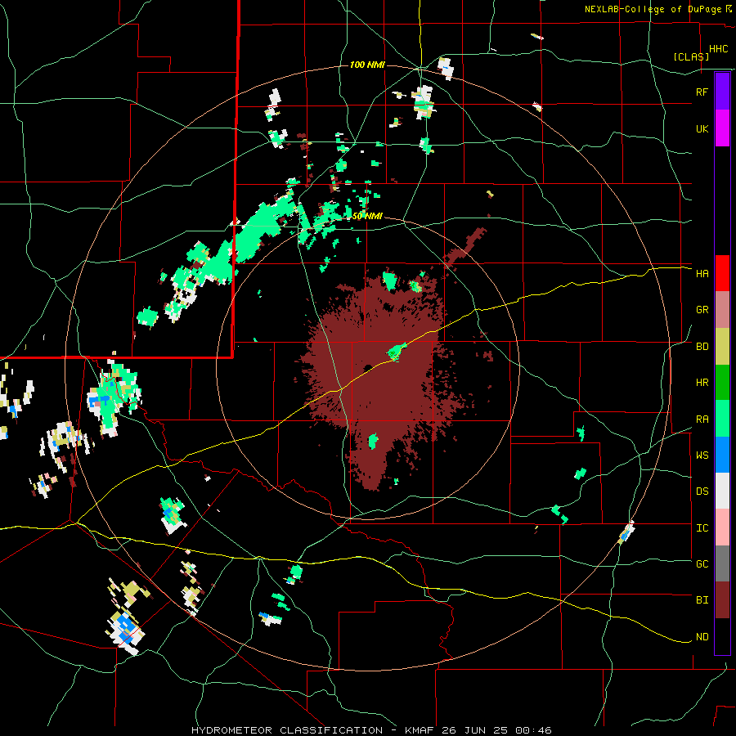This screenshot has width=736, height=736.
Task: Click the RA rain legend swatch
Action: click(x=722, y=419)
